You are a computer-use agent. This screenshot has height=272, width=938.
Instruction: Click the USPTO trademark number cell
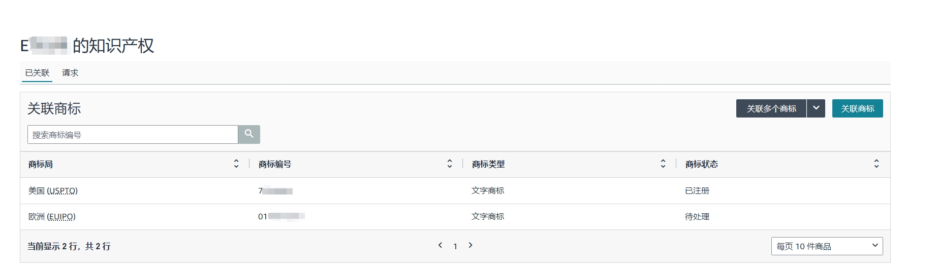click(275, 191)
